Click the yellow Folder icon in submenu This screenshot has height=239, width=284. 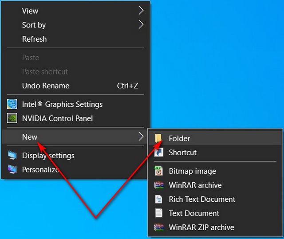pyautogui.click(x=158, y=138)
